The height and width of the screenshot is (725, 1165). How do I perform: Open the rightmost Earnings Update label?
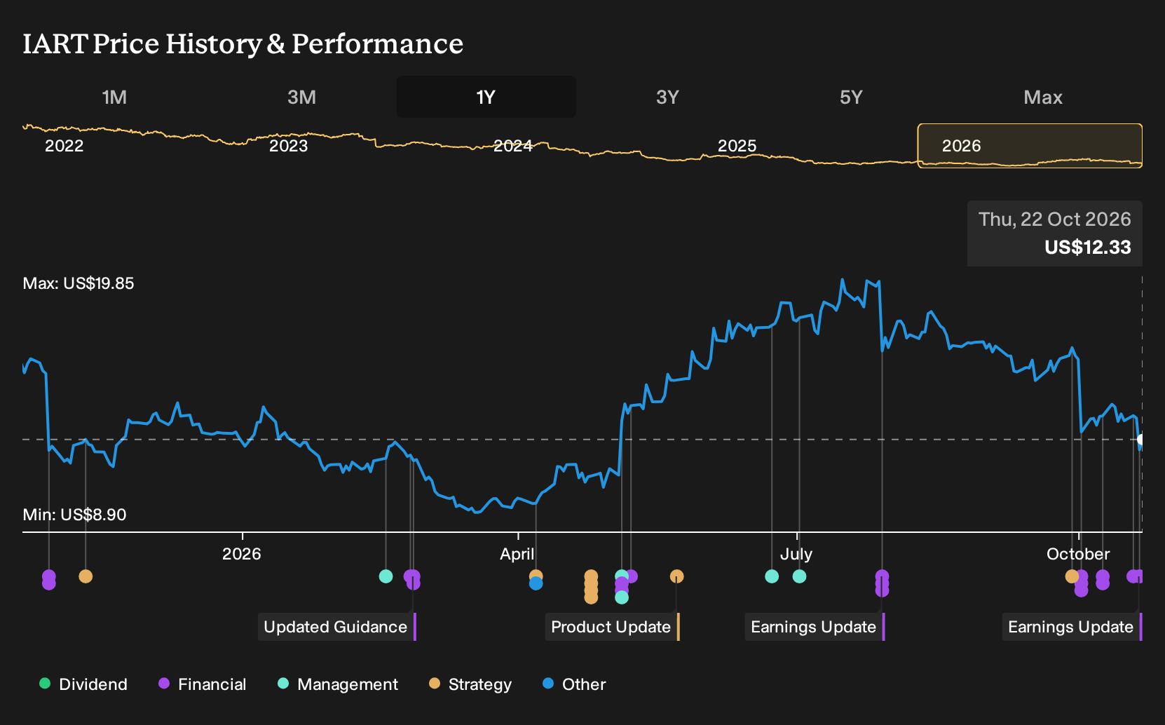[1072, 627]
